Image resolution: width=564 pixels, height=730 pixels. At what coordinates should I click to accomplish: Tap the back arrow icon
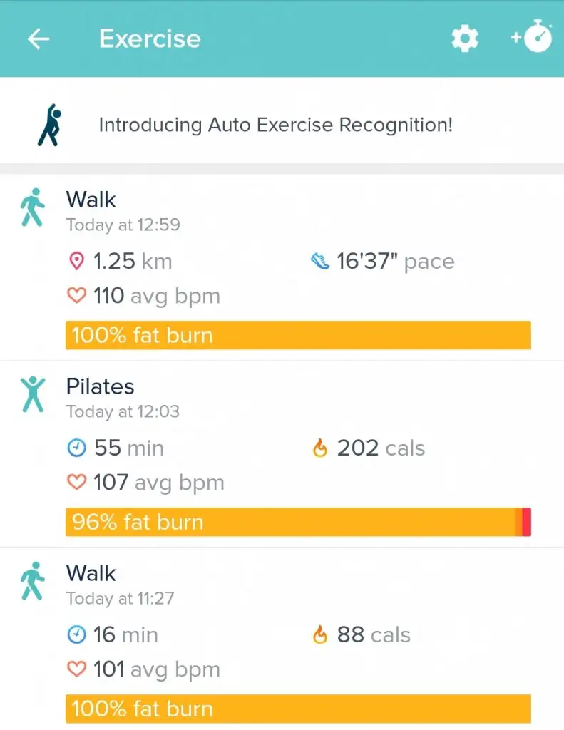[x=39, y=39]
